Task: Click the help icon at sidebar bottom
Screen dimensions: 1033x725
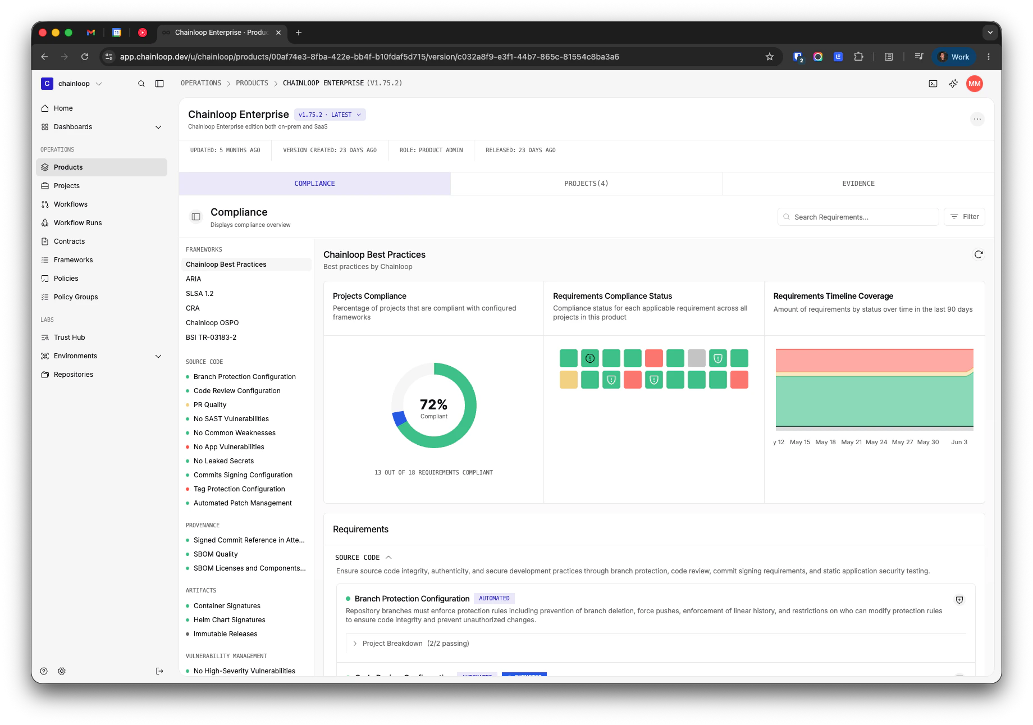Action: tap(44, 671)
